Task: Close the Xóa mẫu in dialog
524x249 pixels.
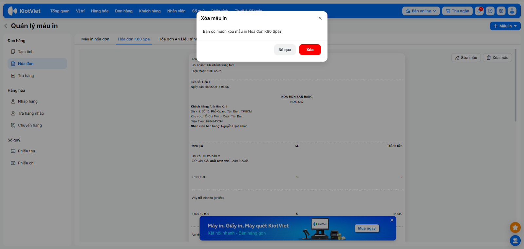Action: click(320, 18)
